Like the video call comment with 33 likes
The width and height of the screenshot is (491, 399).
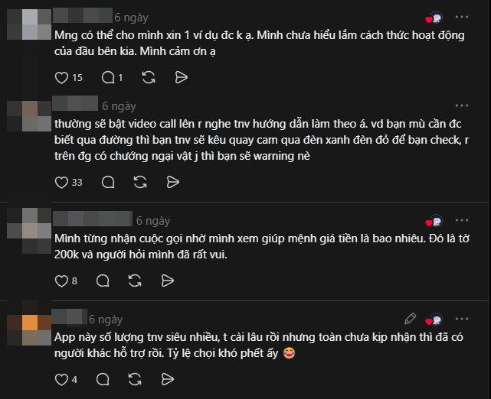[63, 182]
